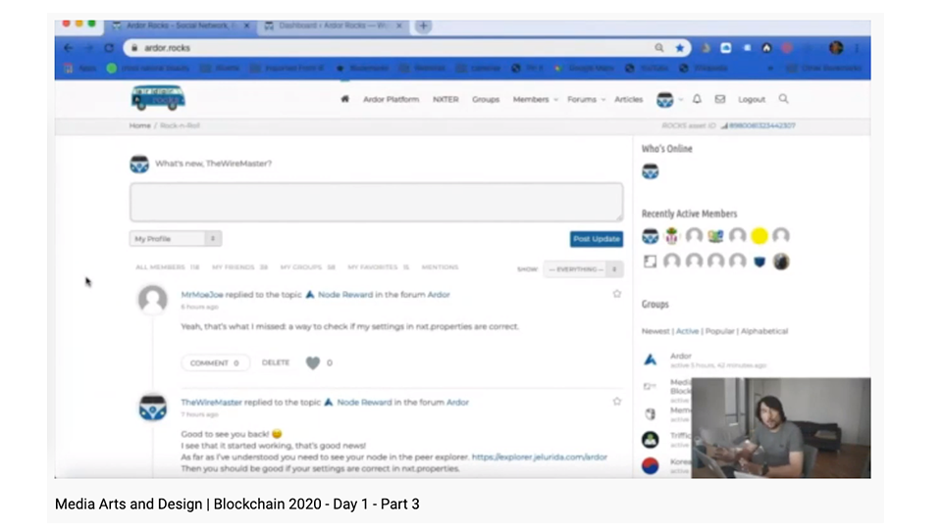The width and height of the screenshot is (942, 529).
Task: Expand the bookmarks bar overflow chevron
Action: pos(770,69)
